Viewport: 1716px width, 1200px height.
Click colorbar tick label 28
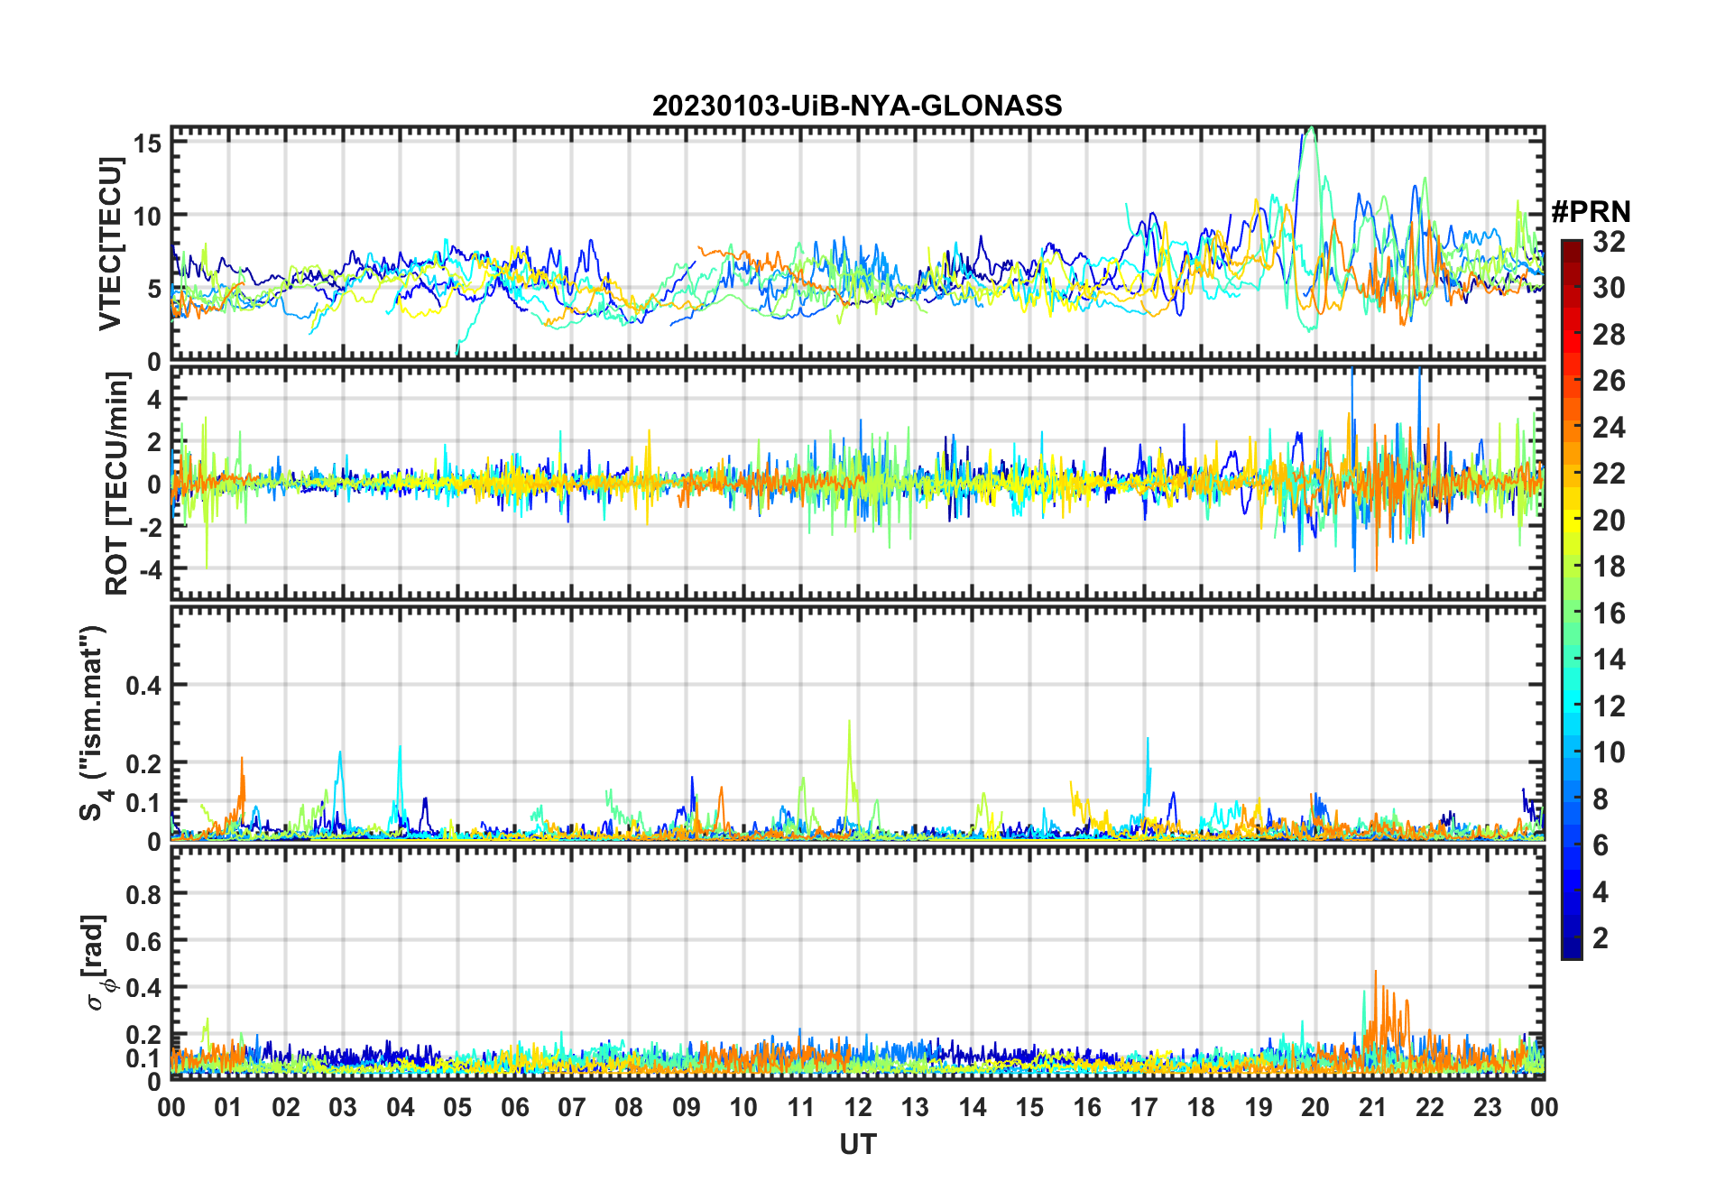1609,335
